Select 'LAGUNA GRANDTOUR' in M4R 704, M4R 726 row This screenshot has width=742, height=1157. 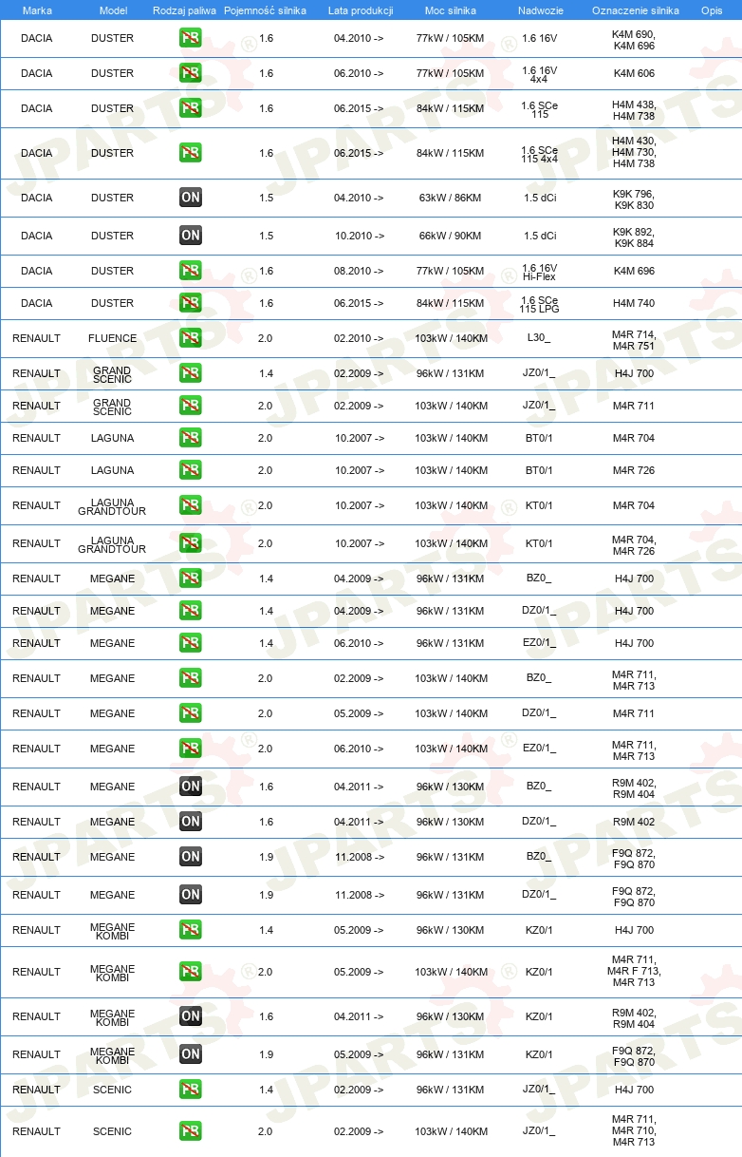coord(112,543)
